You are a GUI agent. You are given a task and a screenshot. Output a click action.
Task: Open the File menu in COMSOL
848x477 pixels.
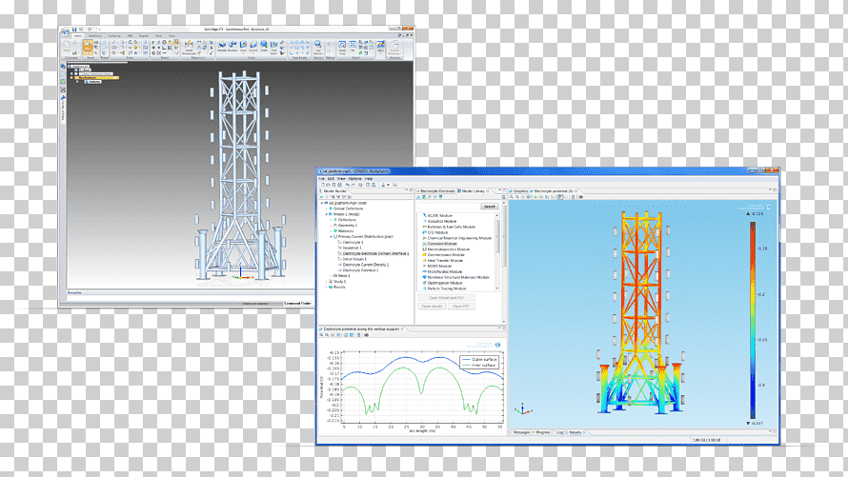[321, 179]
